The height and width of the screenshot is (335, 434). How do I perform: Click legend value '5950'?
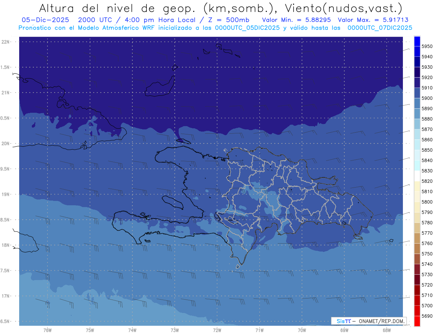[x=427, y=47]
